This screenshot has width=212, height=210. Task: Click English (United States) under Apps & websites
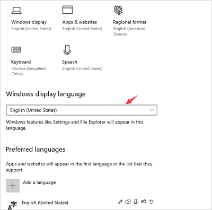(82, 29)
